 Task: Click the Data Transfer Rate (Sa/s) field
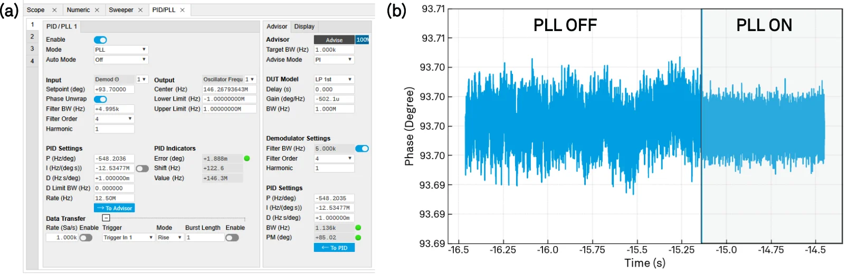click(62, 238)
